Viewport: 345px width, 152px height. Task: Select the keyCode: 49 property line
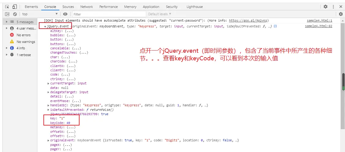[60, 123]
